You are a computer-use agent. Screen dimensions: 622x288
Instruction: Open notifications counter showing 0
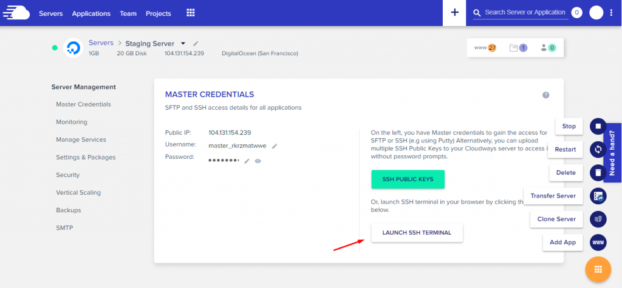[x=576, y=13]
